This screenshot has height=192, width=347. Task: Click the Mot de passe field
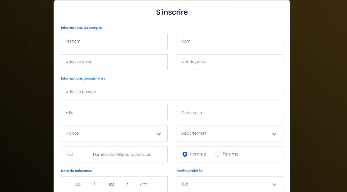[230, 62]
